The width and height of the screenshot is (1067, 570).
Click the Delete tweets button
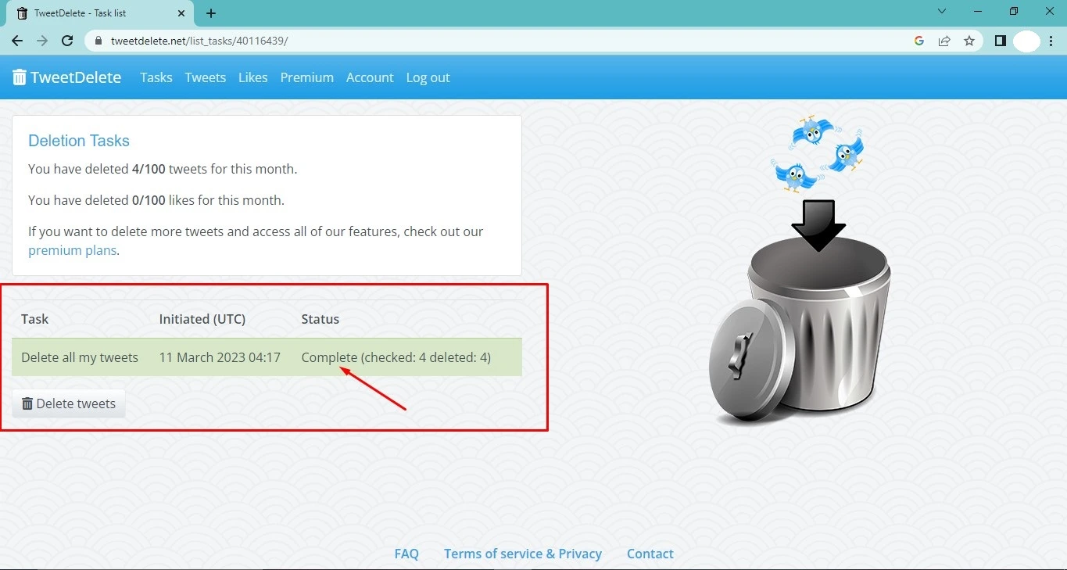tap(69, 403)
